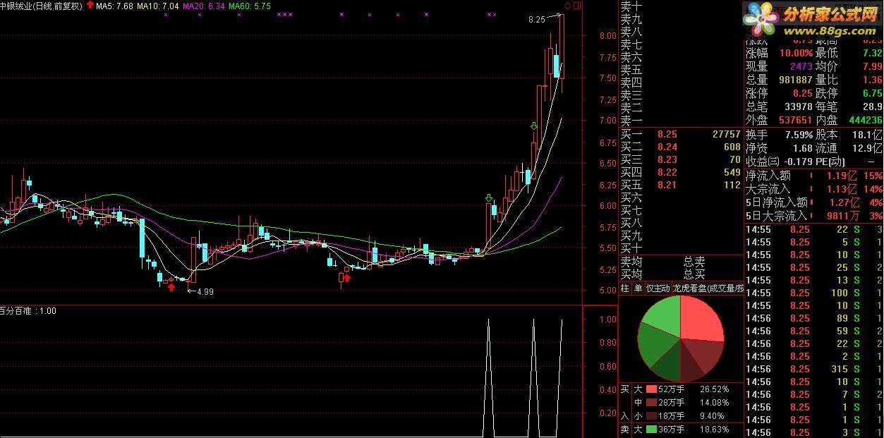Select the 14:56 trade with volume 59

814,331
